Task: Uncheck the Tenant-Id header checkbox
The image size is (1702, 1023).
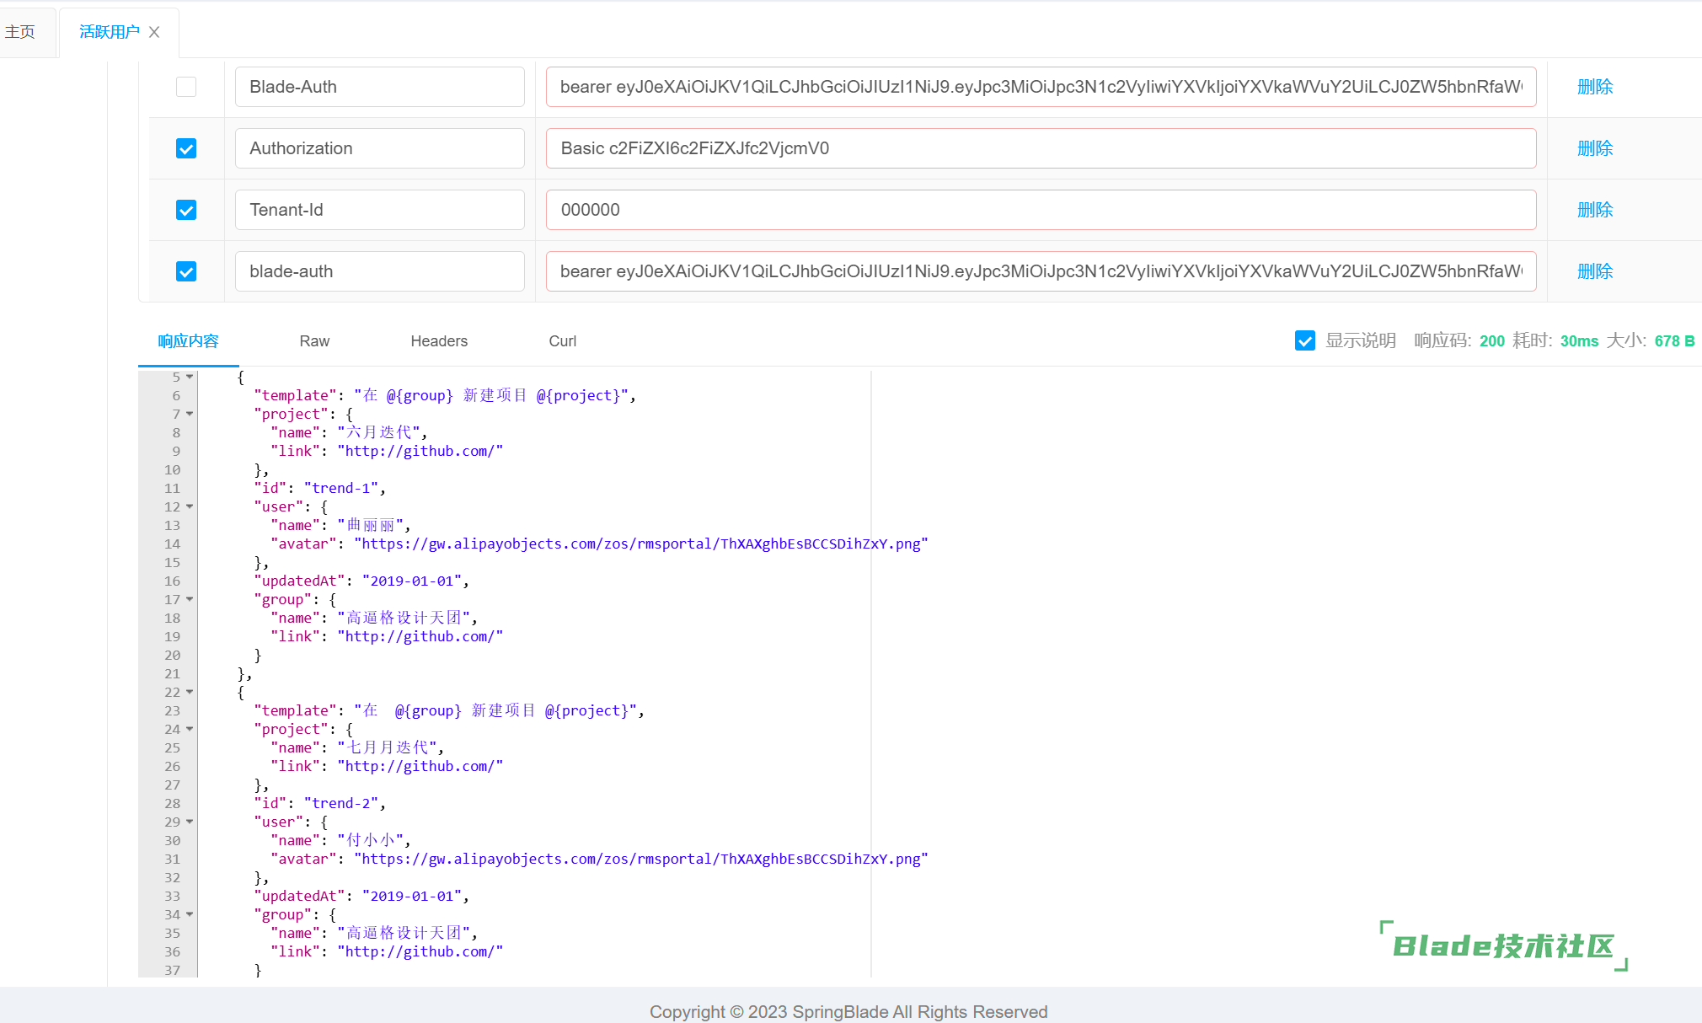Action: click(x=186, y=210)
